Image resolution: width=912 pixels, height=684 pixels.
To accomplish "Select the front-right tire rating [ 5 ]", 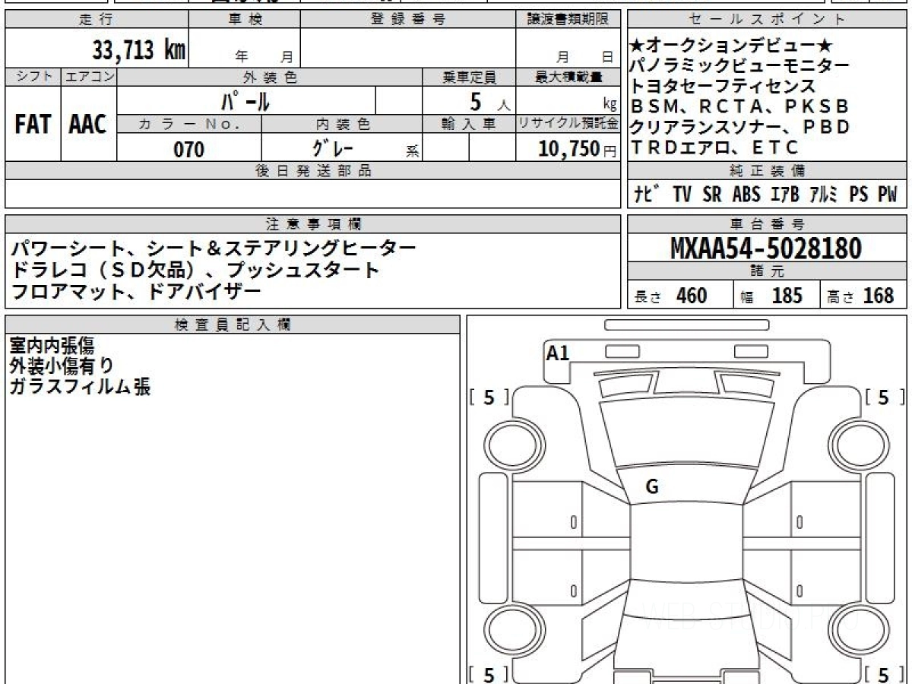I will 884,397.
